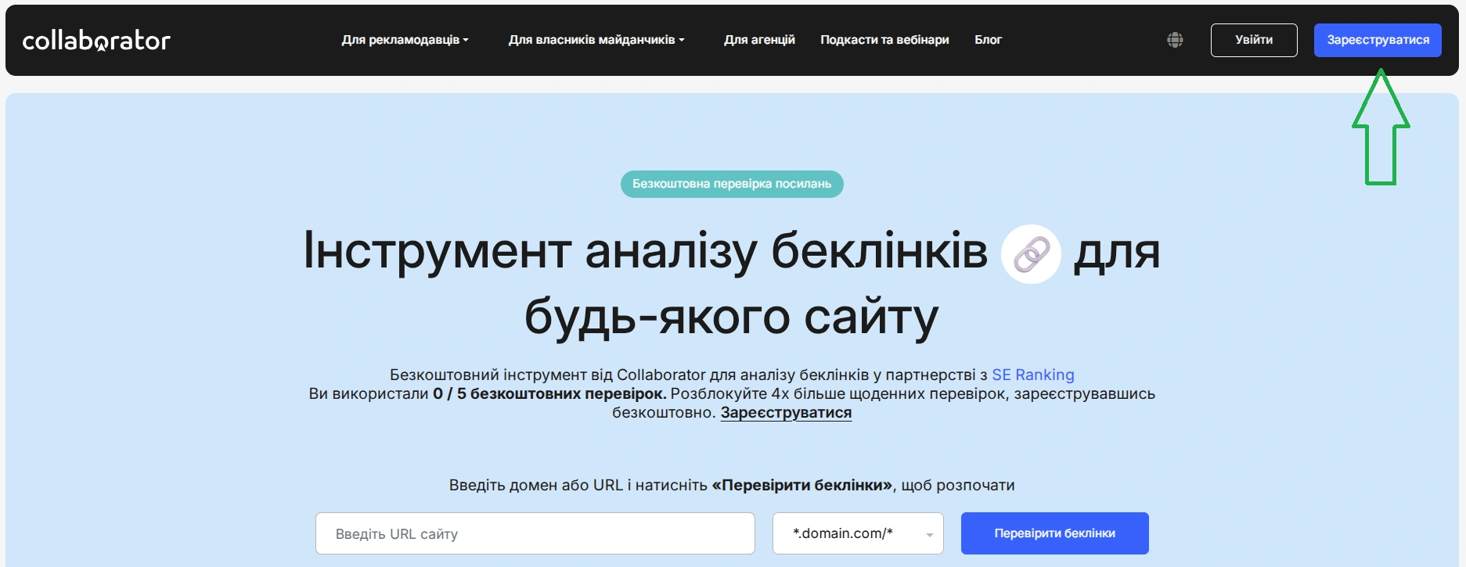Click the Безкоштовна перевірка посилань badge
The height and width of the screenshot is (567, 1466).
pyautogui.click(x=732, y=184)
